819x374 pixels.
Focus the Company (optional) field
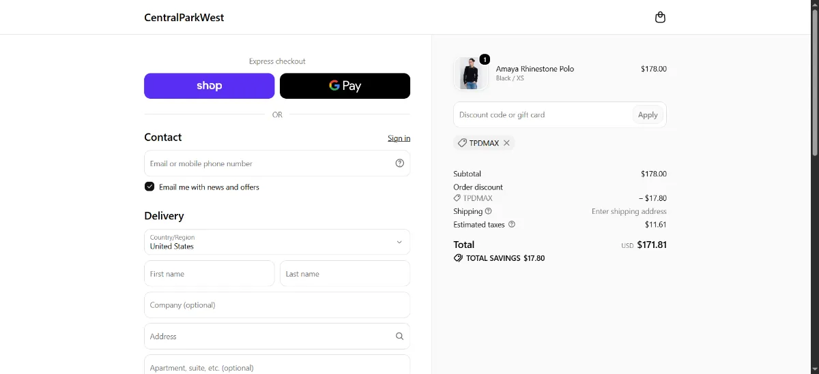coord(277,305)
